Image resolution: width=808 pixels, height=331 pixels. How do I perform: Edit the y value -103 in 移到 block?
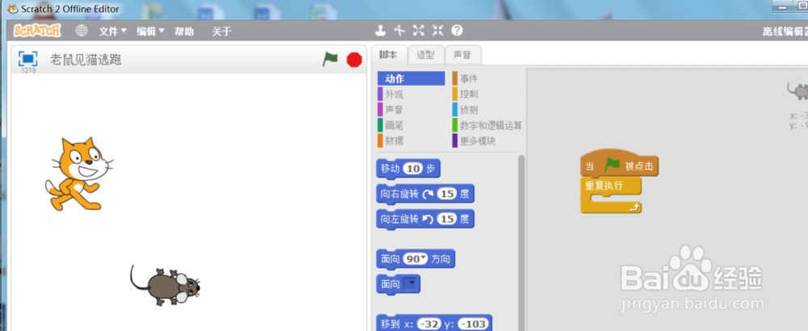click(x=473, y=325)
